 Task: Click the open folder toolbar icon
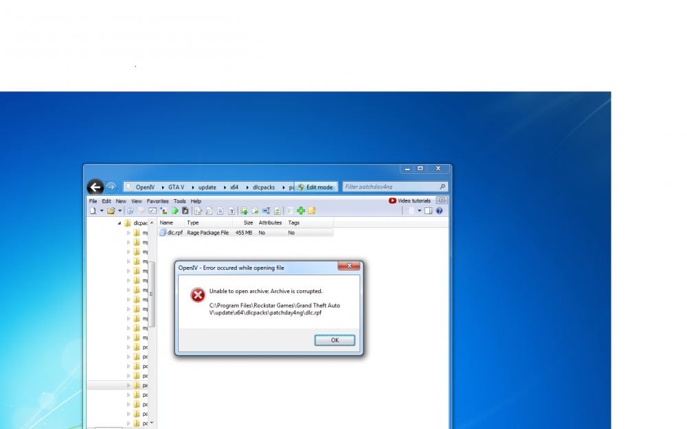111,211
